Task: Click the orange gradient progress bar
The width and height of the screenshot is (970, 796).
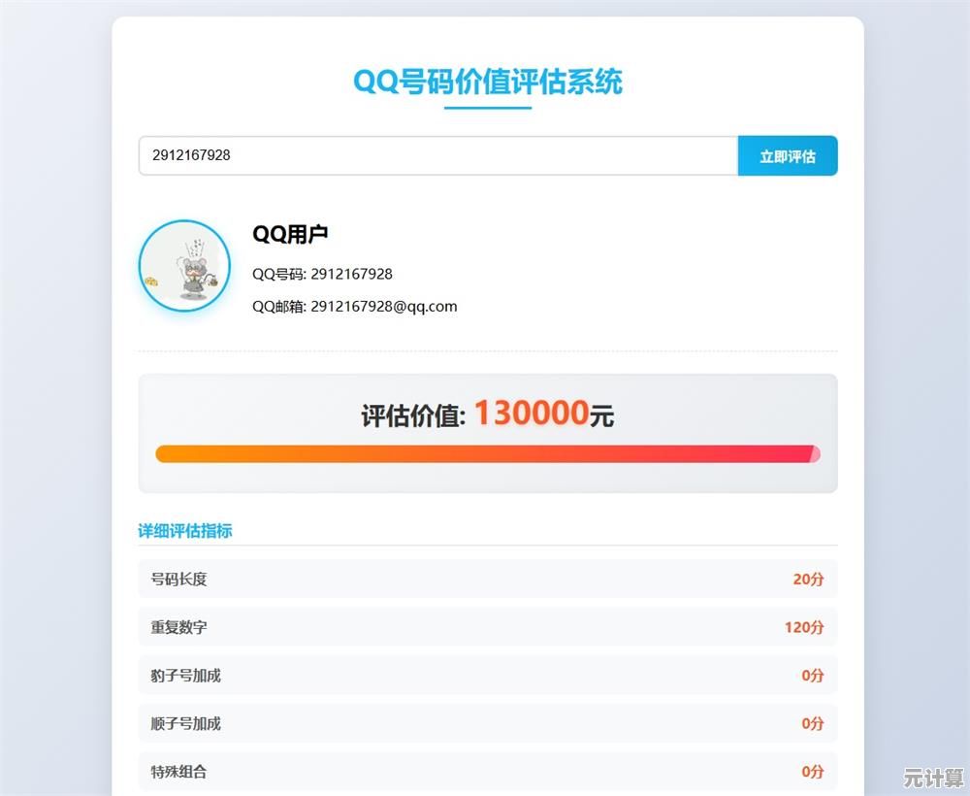Action: 487,453
